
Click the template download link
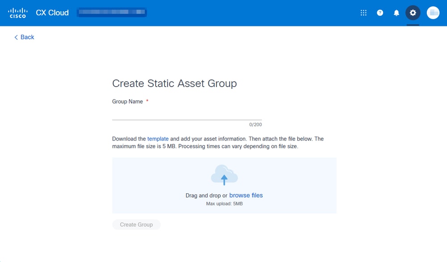pyautogui.click(x=158, y=139)
